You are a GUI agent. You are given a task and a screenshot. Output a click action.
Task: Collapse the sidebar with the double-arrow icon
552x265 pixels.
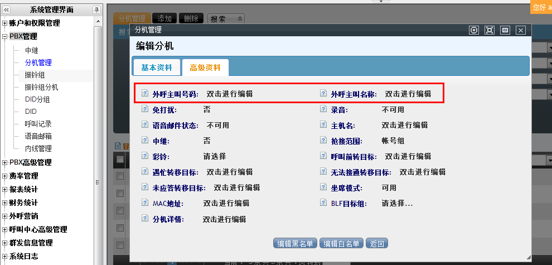pos(7,9)
